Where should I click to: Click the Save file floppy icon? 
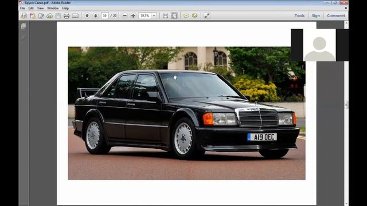(x=58, y=15)
